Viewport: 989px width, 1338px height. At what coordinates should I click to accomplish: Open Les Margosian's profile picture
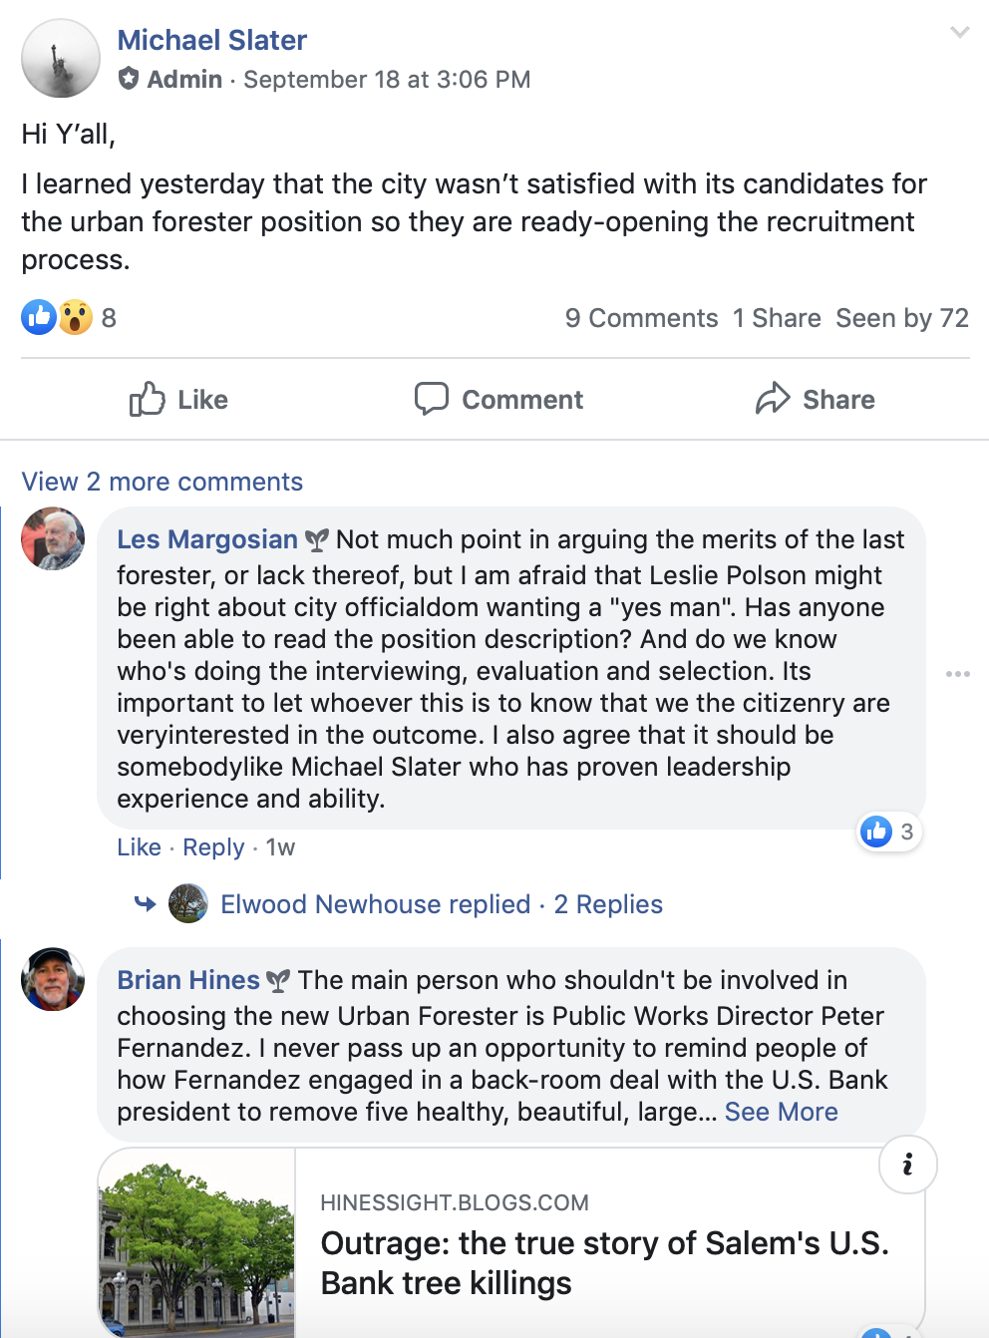pos(53,539)
